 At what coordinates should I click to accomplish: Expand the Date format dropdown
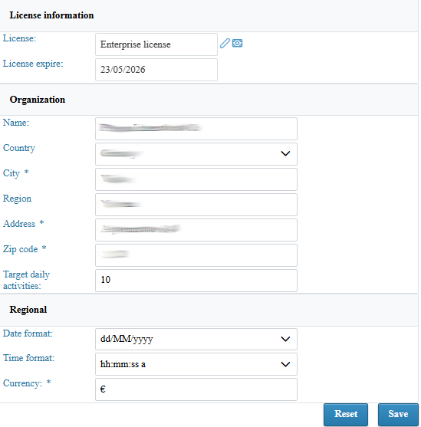[x=196, y=339]
